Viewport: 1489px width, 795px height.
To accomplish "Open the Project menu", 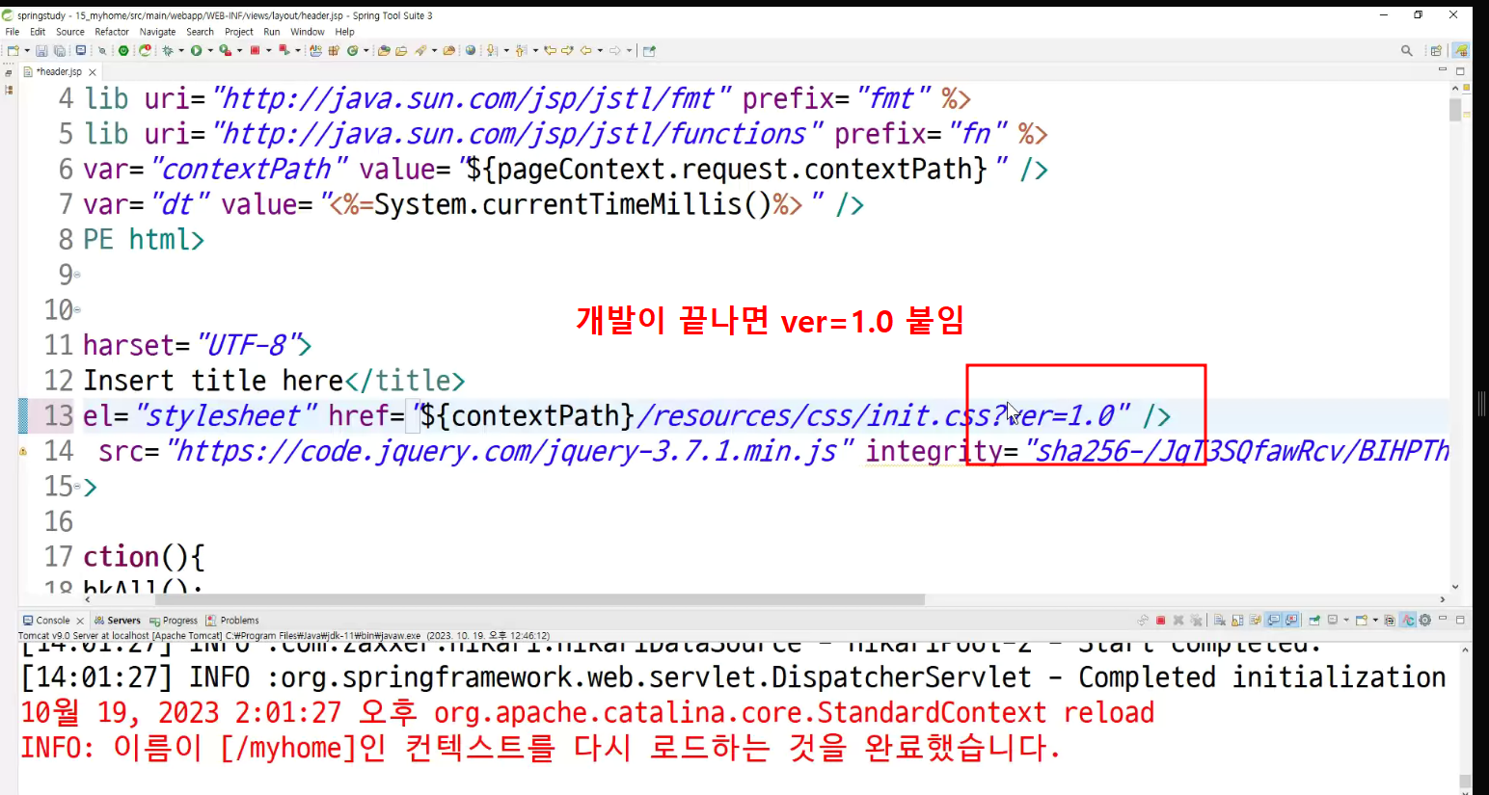I will [239, 32].
